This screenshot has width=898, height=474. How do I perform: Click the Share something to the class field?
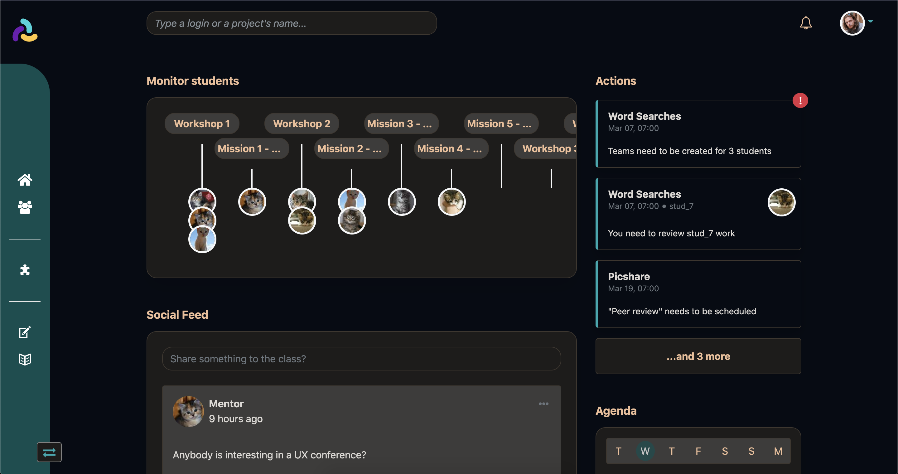point(361,359)
